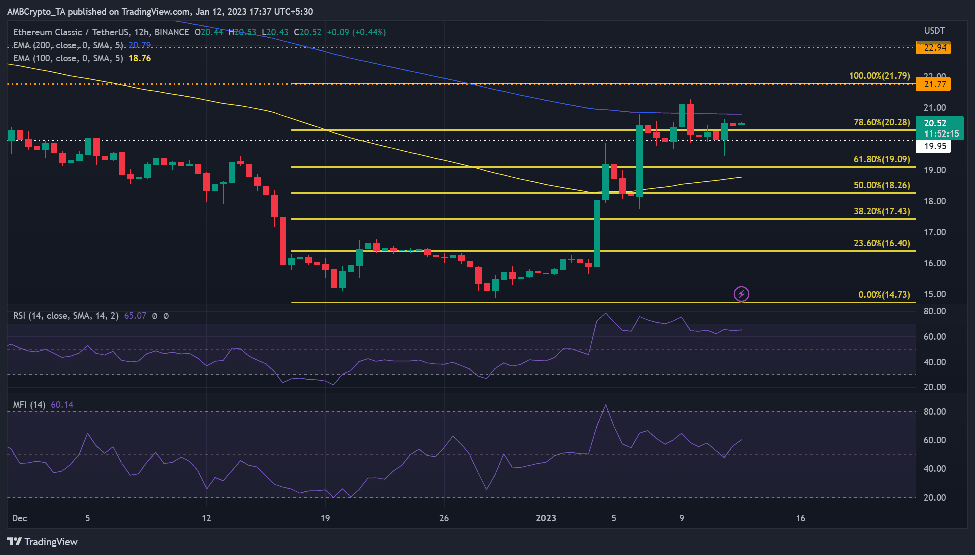975x555 pixels.
Task: Click the EMA 200 value 20.79
Action: (x=140, y=45)
